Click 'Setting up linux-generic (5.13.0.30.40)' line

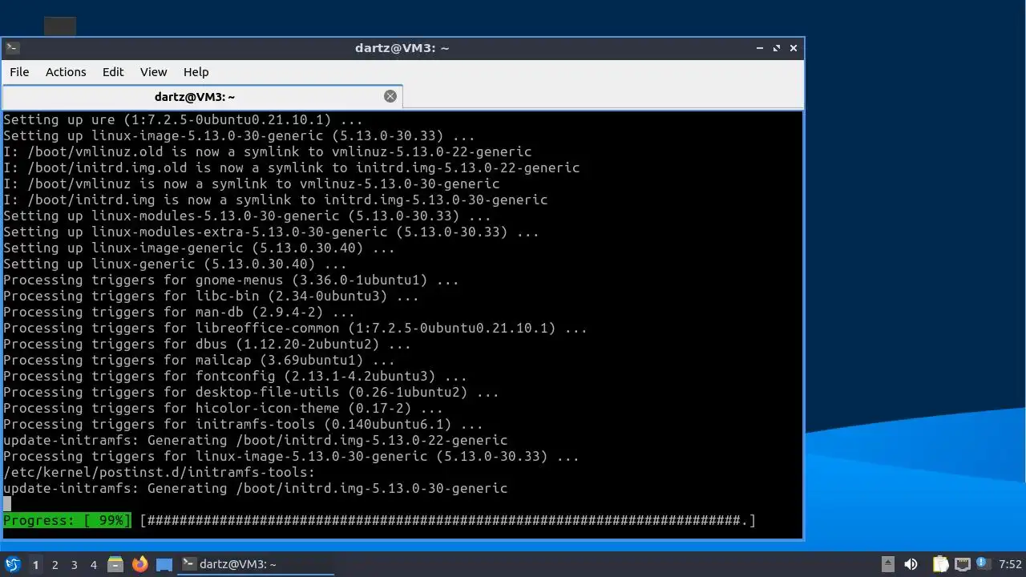coord(175,264)
